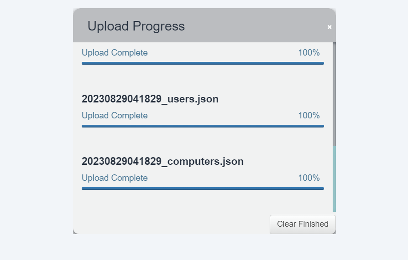The image size is (408, 260).
Task: Select the 20230829041829_computers.json file name
Action: tap(162, 161)
